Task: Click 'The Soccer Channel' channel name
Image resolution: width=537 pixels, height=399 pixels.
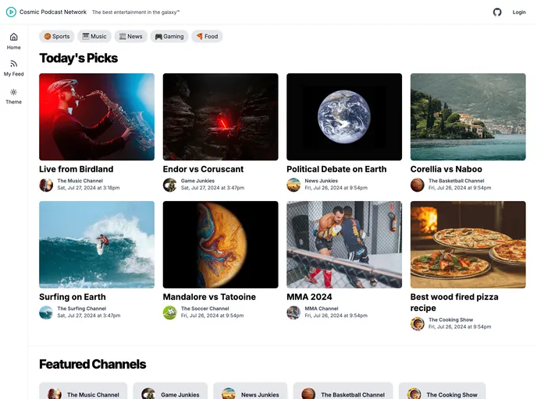Action: click(x=204, y=309)
